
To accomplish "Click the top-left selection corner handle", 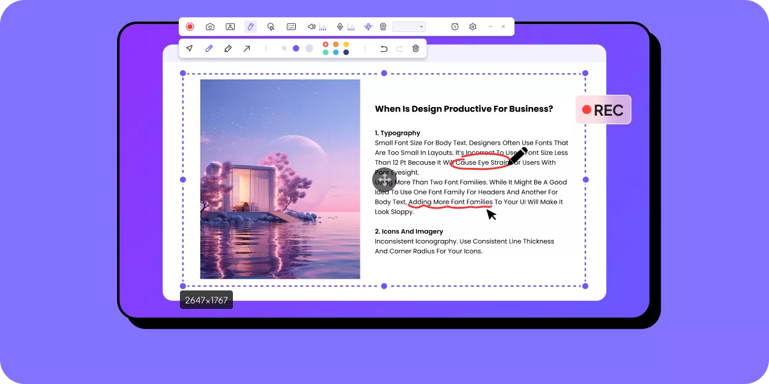I will 183,73.
